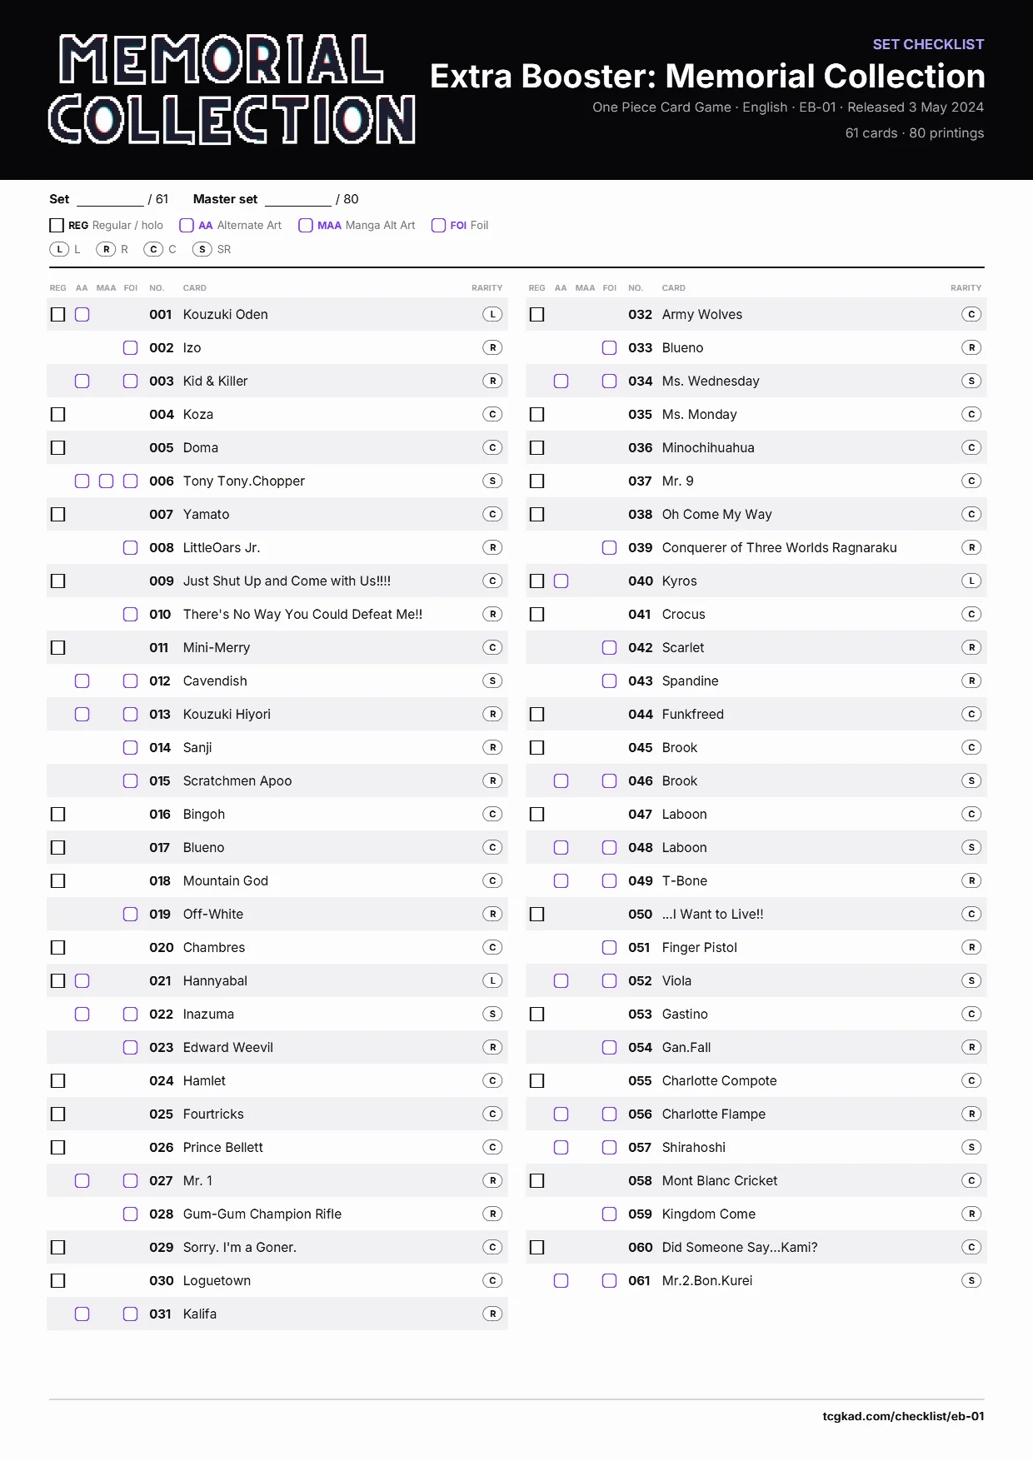Screen dimensions: 1033x1461
Task: Click the S rarity badge for Mr.2.Bon.Kurei
Action: tap(971, 1280)
